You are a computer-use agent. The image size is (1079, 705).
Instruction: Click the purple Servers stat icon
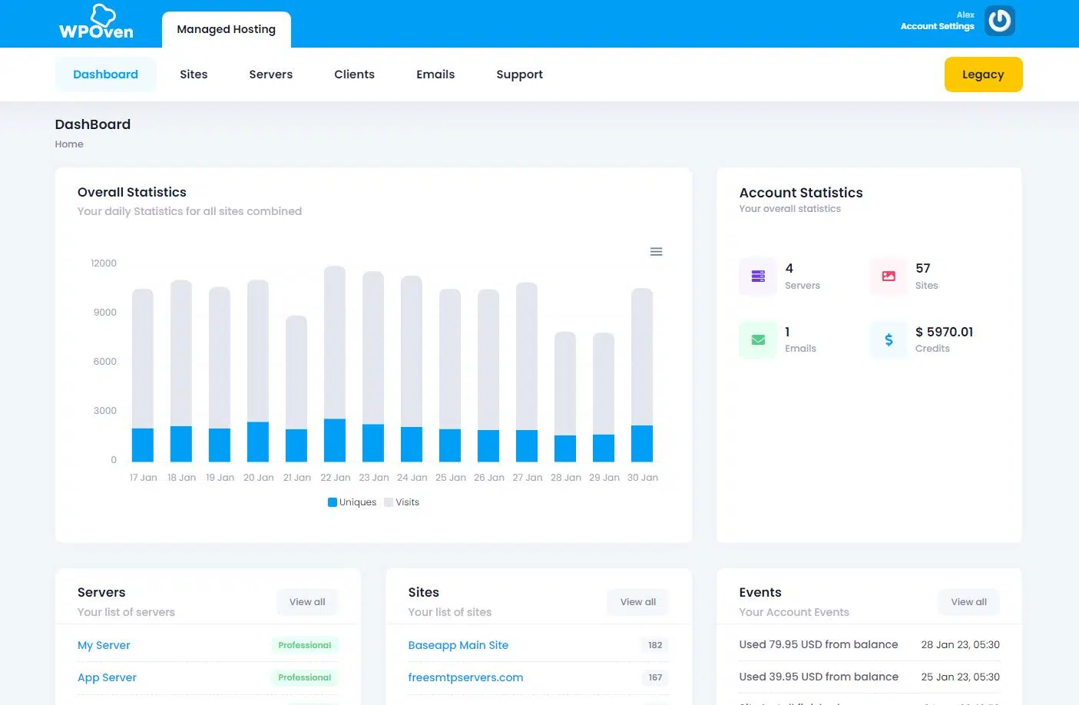(758, 276)
